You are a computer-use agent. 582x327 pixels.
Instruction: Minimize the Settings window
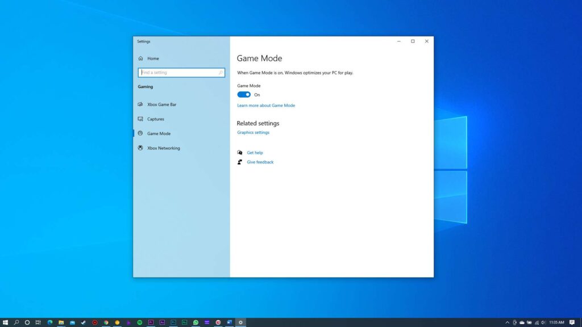point(398,41)
